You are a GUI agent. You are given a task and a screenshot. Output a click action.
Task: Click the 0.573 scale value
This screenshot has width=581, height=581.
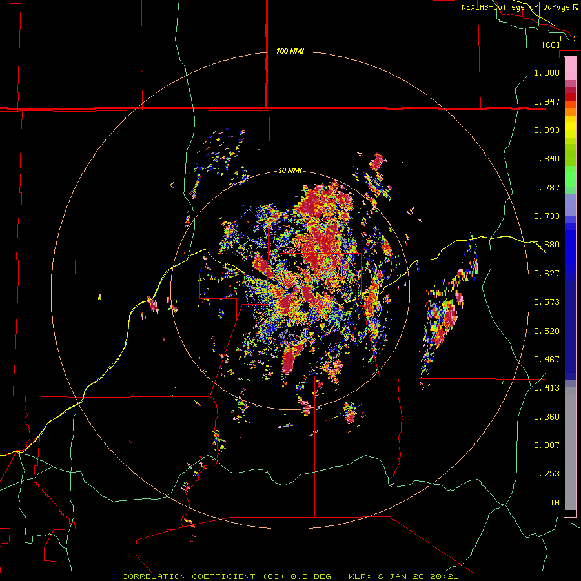click(x=547, y=302)
